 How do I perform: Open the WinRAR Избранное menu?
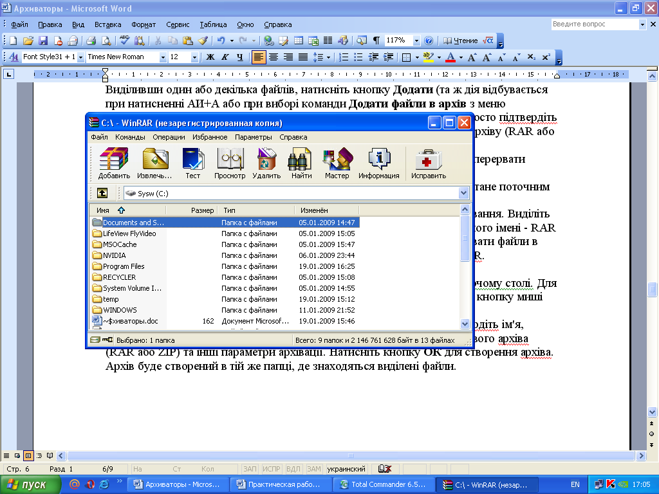[210, 137]
